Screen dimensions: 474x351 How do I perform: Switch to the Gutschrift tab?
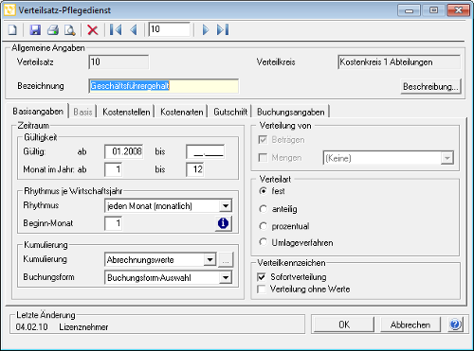230,112
